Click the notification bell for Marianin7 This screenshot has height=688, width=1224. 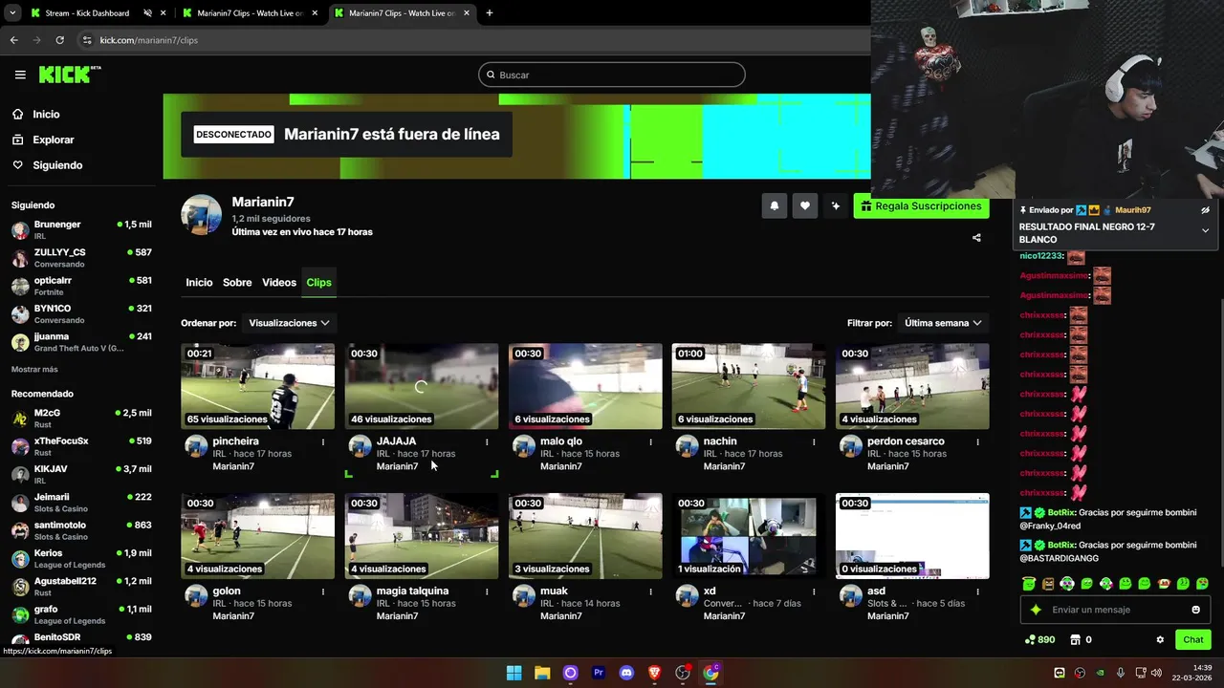pyautogui.click(x=775, y=205)
